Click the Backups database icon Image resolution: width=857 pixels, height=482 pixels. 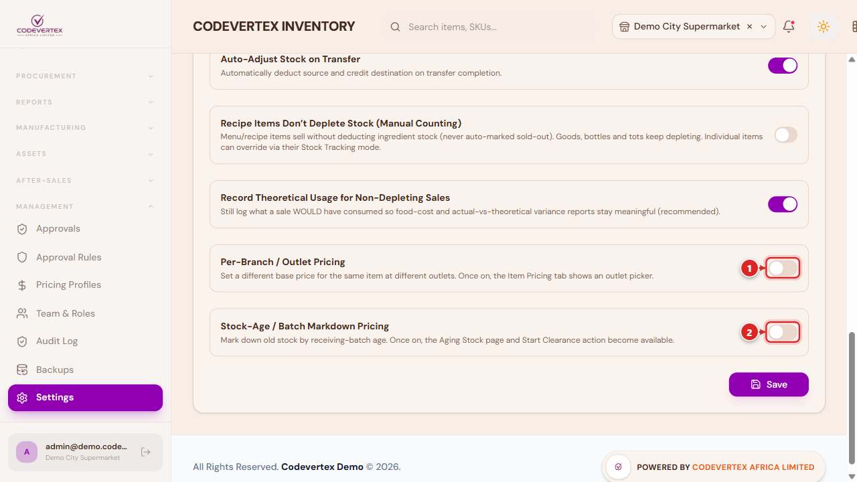[x=22, y=370]
